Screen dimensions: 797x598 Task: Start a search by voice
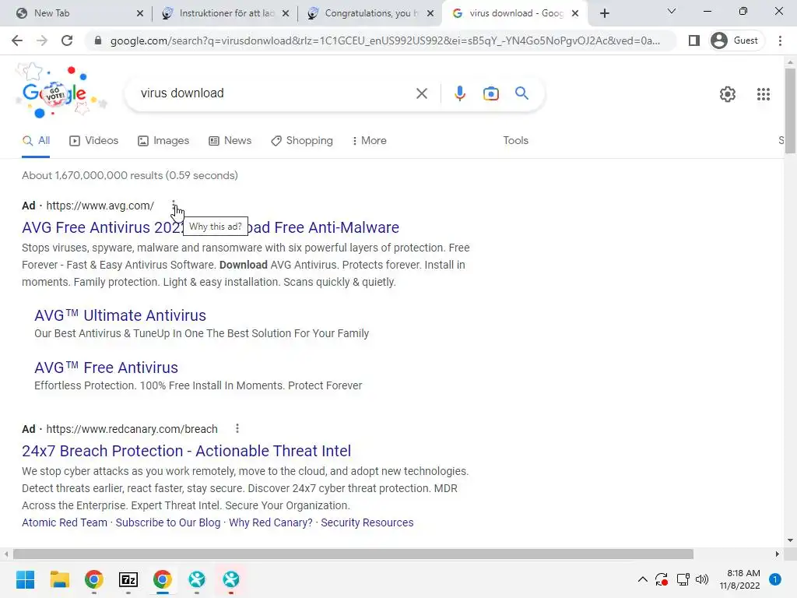[x=459, y=93]
